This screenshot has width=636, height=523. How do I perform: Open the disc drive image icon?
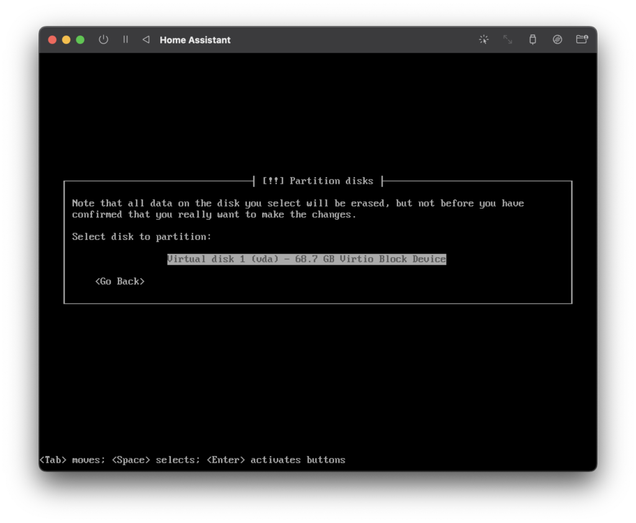click(x=557, y=39)
